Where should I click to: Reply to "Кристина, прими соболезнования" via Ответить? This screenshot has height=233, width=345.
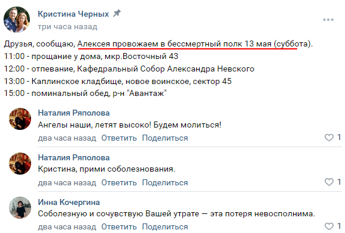pyautogui.click(x=119, y=182)
